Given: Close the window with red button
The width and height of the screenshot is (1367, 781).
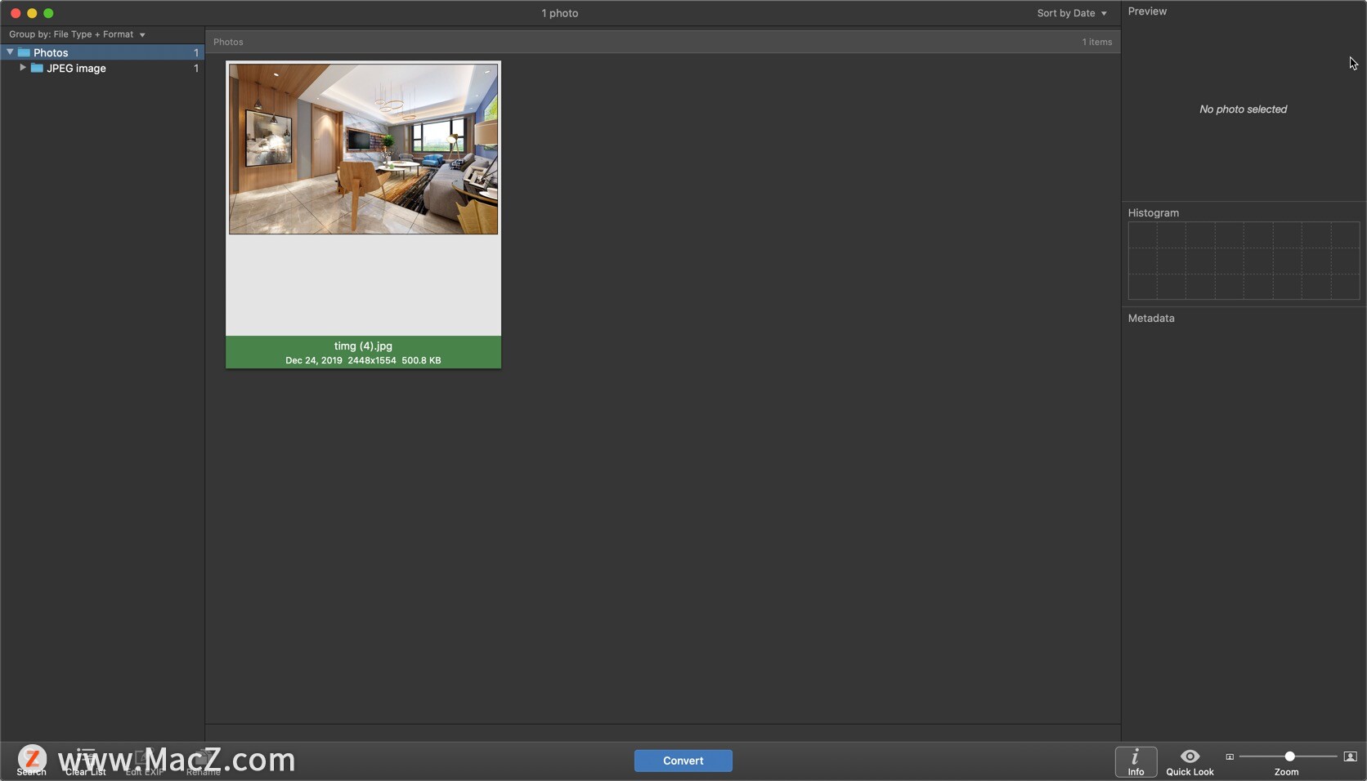Looking at the screenshot, I should 16,13.
